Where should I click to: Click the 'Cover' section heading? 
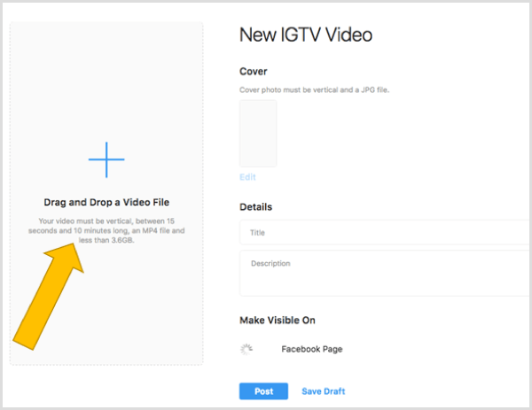(x=253, y=72)
